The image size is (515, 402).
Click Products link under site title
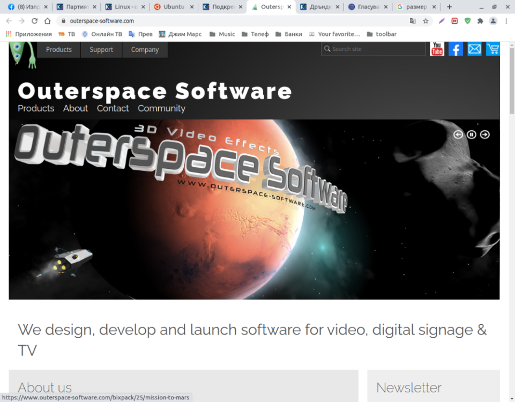click(36, 108)
